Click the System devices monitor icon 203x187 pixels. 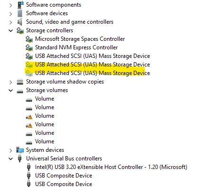click(x=20, y=150)
